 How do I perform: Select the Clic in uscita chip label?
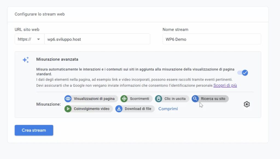coord(175,99)
